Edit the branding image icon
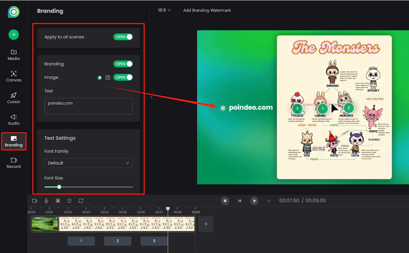 (x=108, y=77)
